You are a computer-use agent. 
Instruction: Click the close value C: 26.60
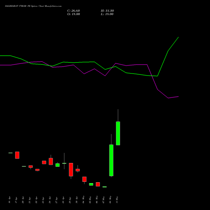73,11
